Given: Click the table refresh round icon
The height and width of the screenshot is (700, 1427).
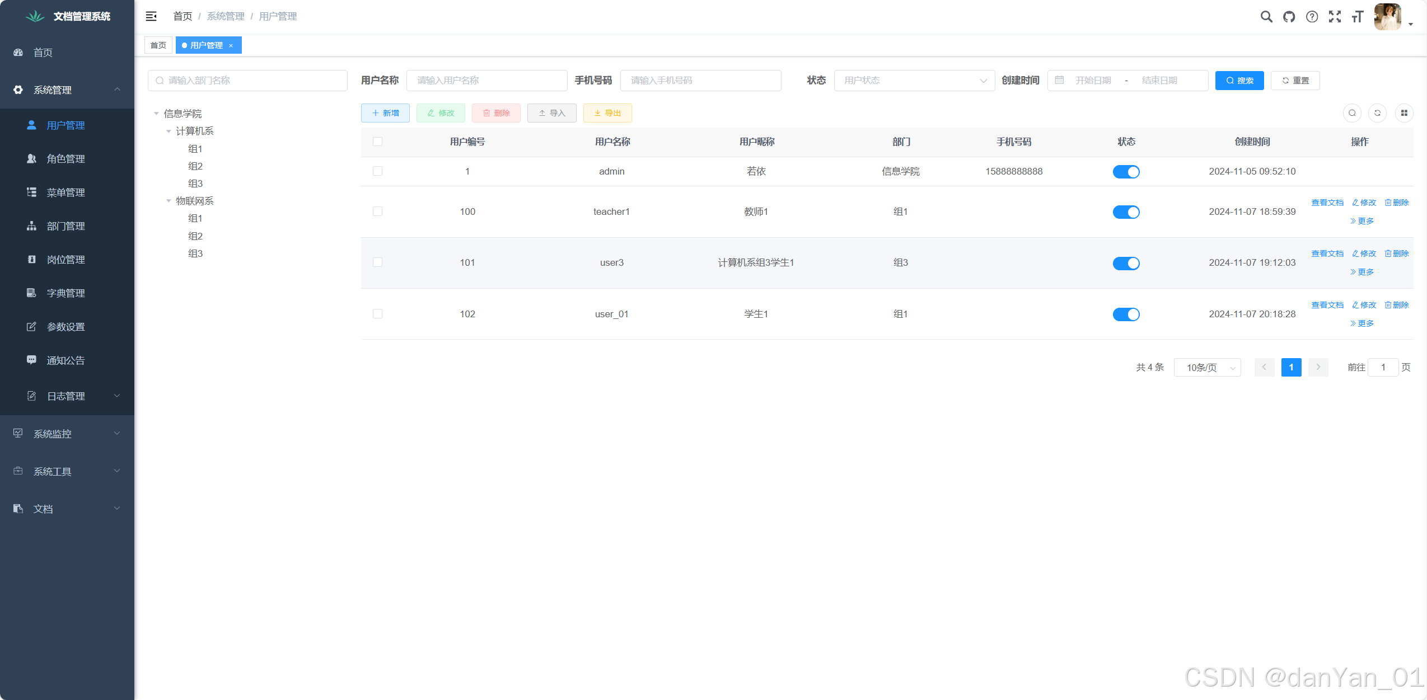Looking at the screenshot, I should click(1377, 113).
